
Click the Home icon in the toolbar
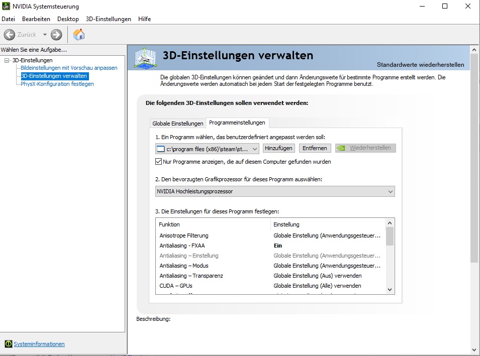point(79,35)
